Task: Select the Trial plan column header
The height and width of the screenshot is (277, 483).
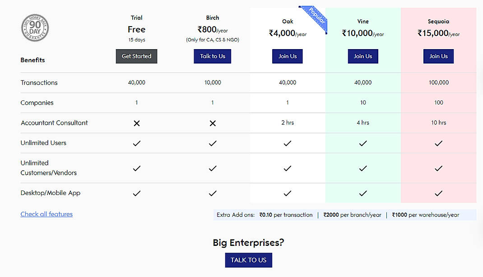Action: tap(136, 18)
